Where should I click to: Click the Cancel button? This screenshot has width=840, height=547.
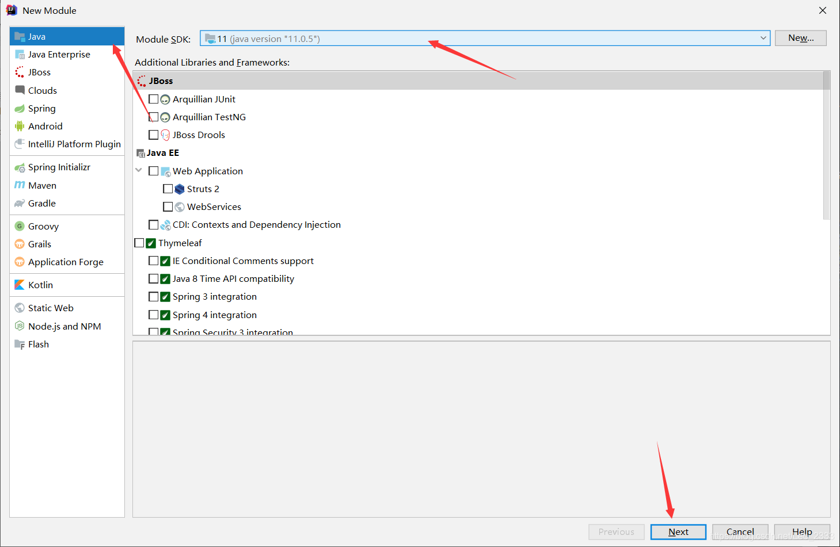740,532
